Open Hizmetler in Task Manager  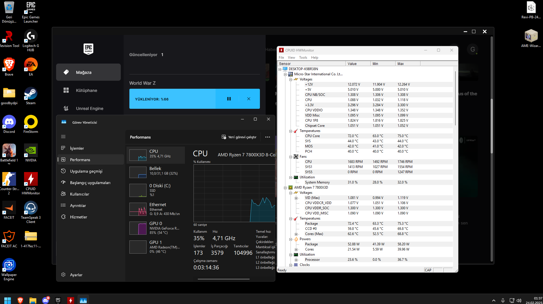point(91,217)
